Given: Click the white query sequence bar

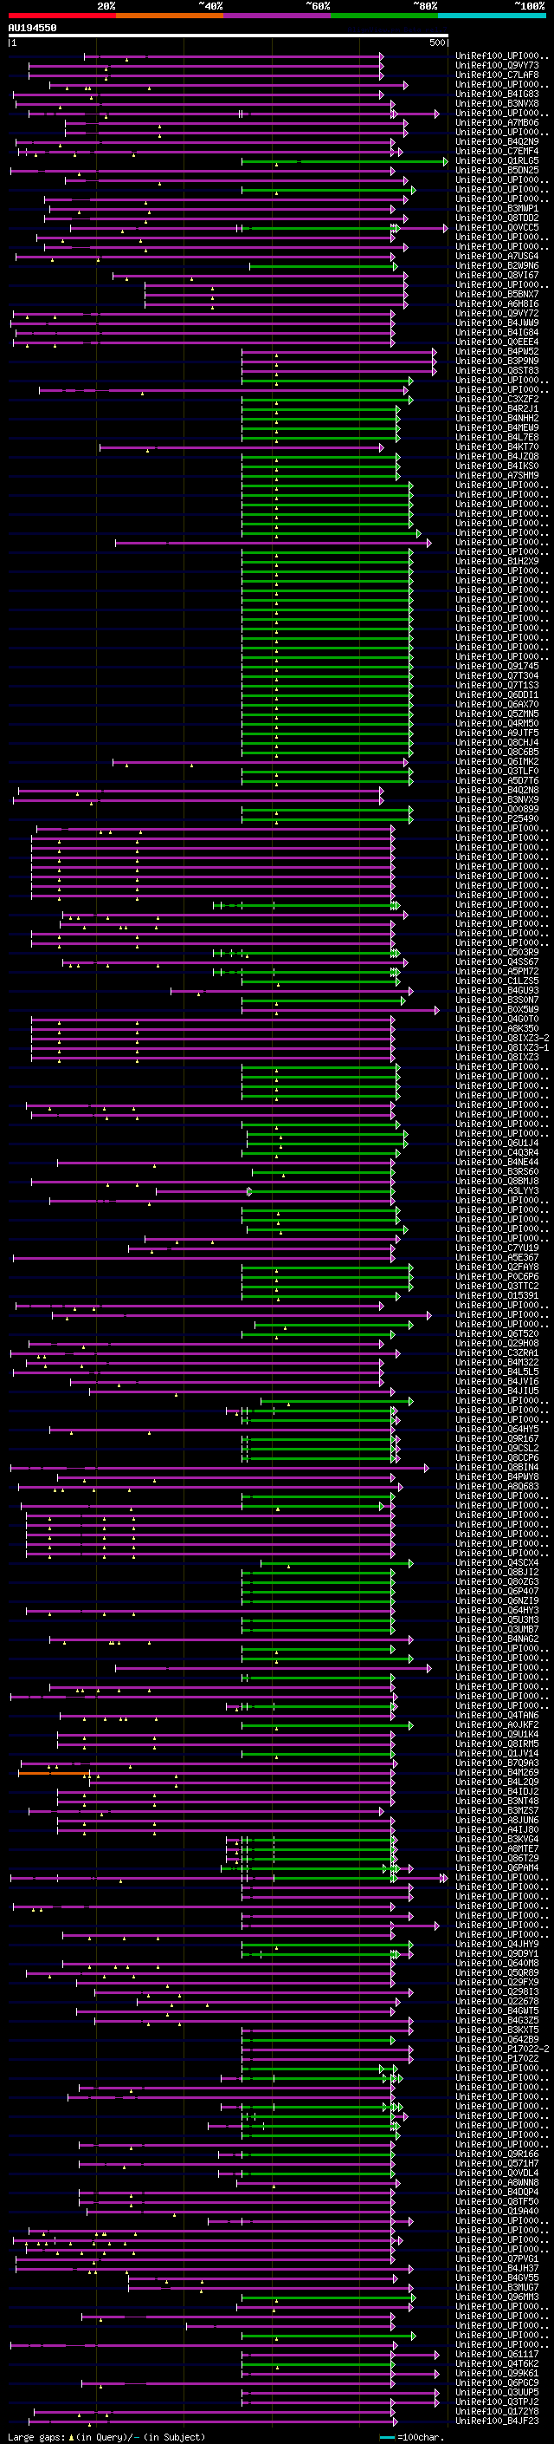Looking at the screenshot, I should click(229, 36).
